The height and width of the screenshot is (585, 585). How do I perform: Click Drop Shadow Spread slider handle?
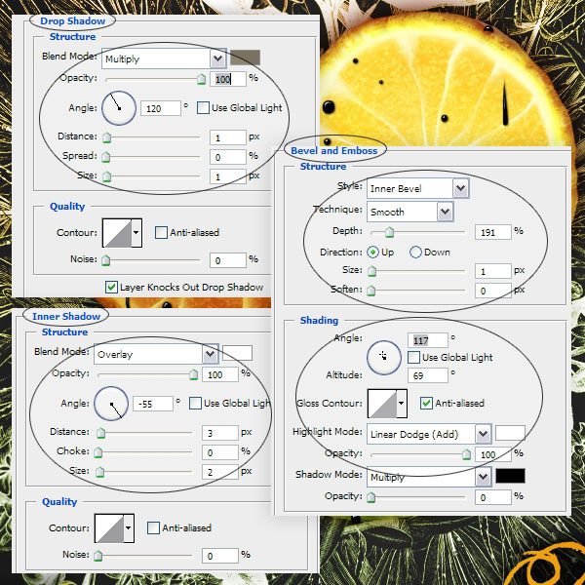tap(106, 157)
